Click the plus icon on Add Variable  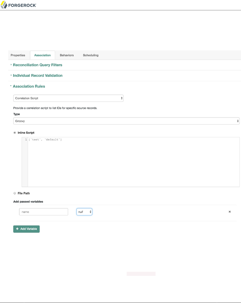tap(17, 229)
